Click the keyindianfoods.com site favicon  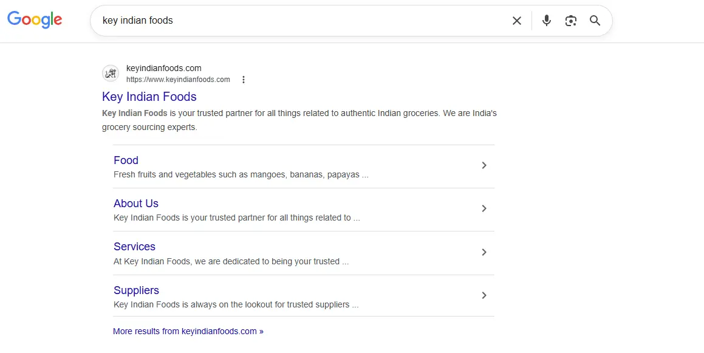pos(111,74)
